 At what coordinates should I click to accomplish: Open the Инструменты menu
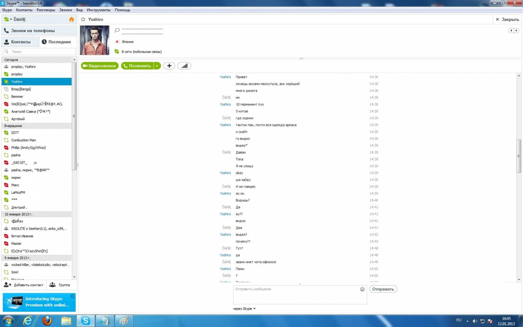(98, 10)
